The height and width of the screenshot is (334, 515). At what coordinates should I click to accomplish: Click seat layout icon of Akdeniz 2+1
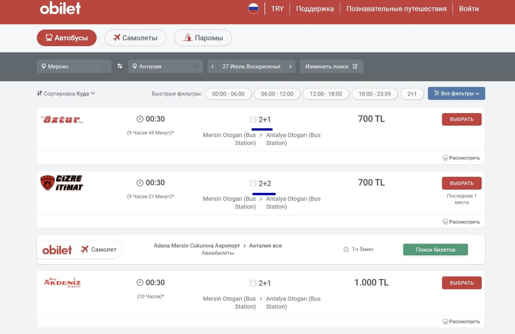click(253, 283)
